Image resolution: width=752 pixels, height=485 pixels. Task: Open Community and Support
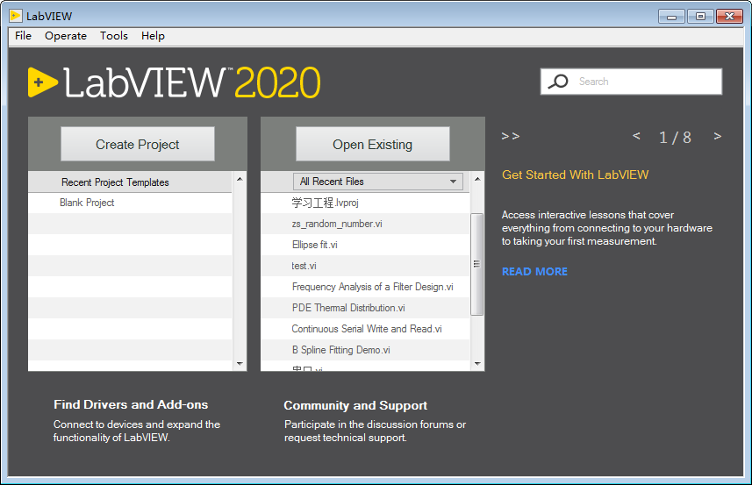[355, 405]
